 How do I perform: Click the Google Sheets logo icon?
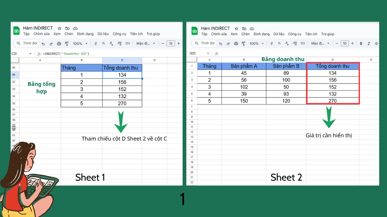pyautogui.click(x=17, y=31)
